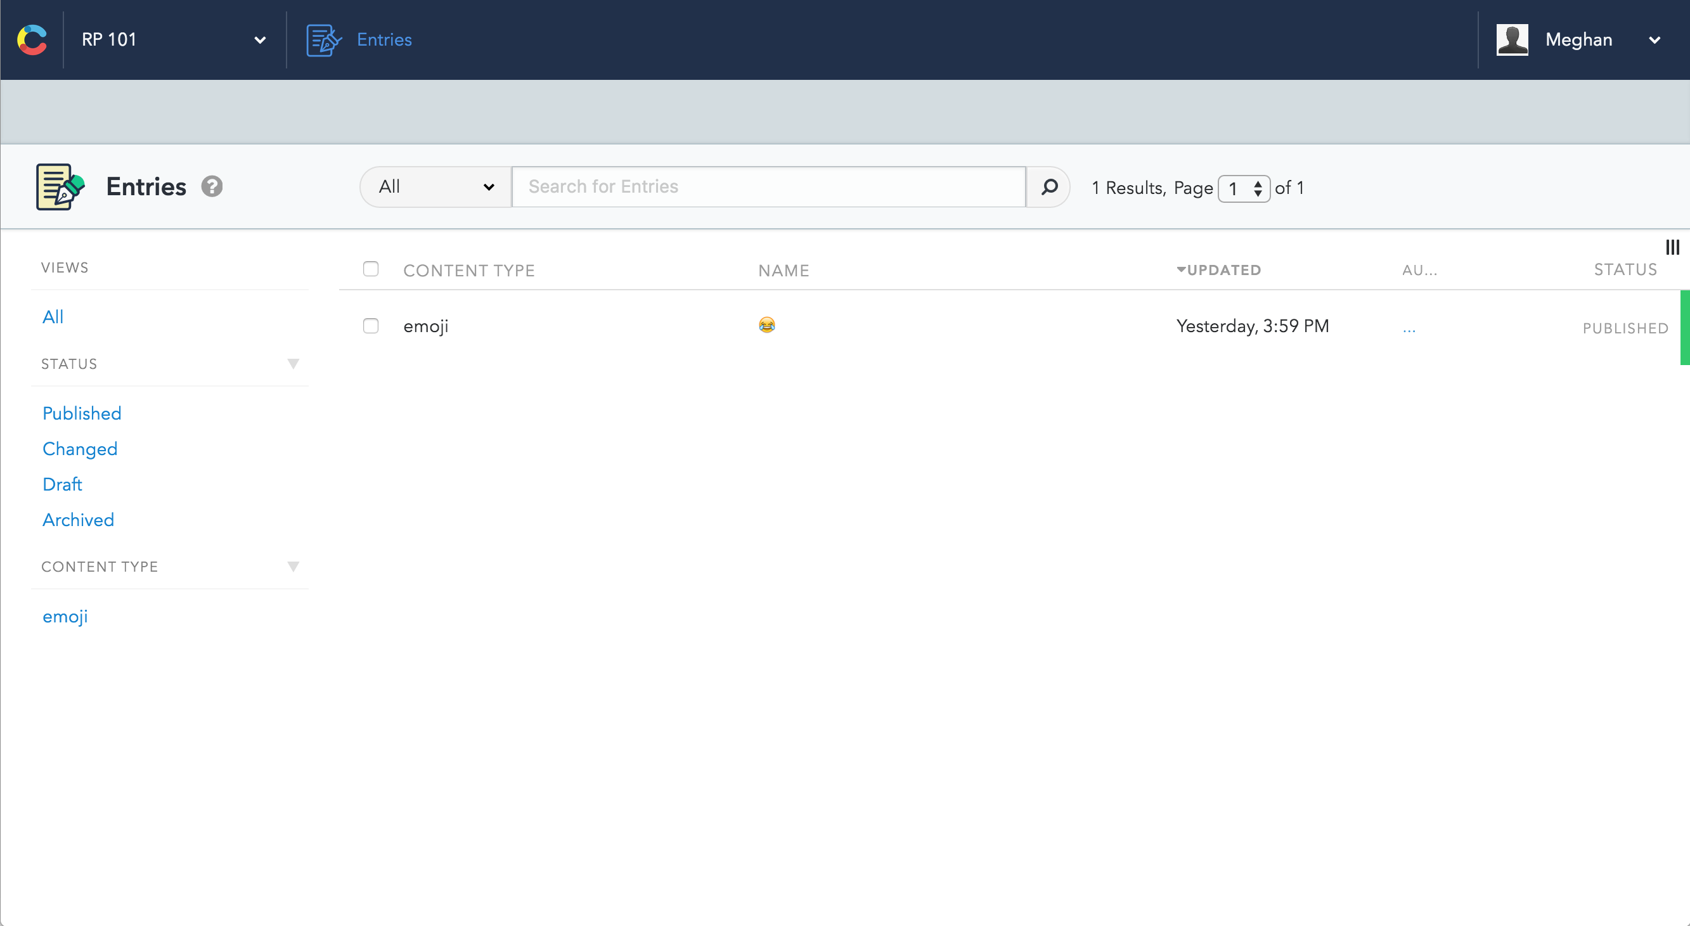Click Meghan's user avatar
This screenshot has width=1690, height=926.
1511,40
